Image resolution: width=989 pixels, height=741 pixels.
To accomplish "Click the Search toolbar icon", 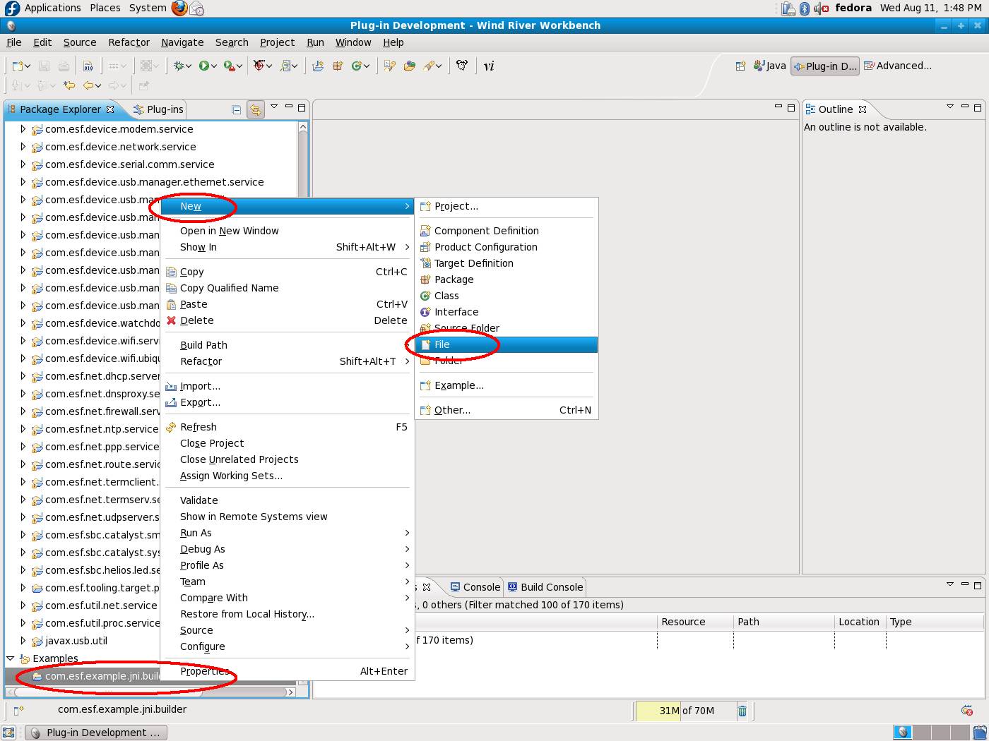I will 430,66.
